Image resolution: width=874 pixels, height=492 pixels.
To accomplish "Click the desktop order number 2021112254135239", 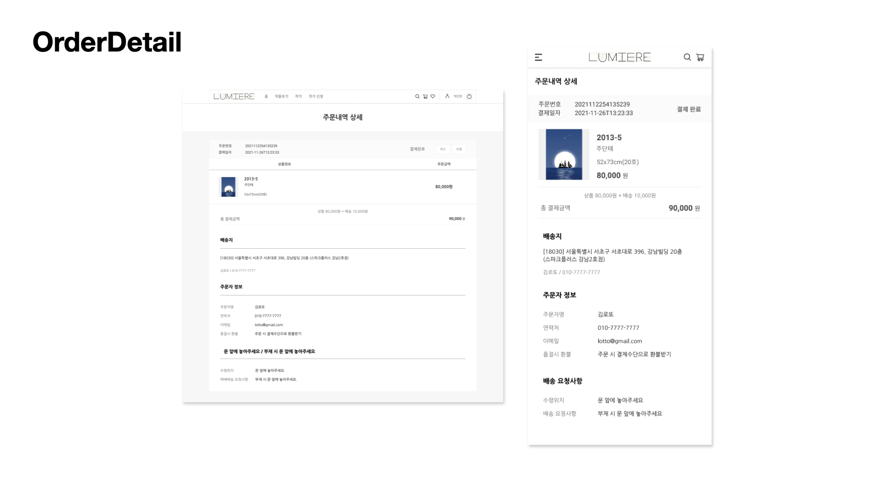I will (261, 146).
